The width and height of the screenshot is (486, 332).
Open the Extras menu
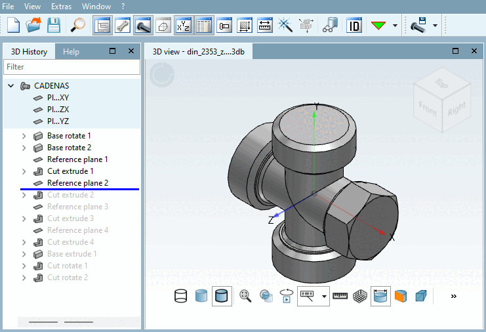pos(61,6)
